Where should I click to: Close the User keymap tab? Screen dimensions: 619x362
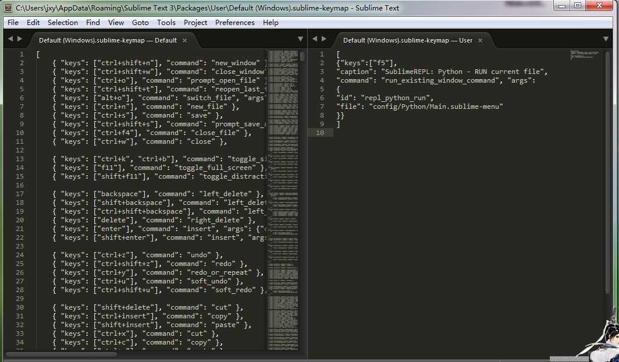[x=480, y=40]
